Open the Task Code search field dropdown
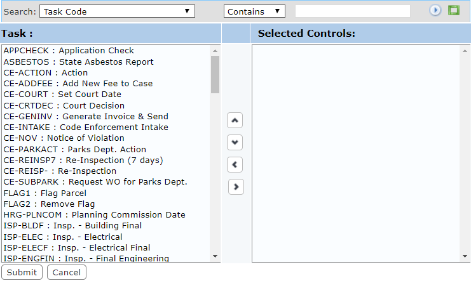 pos(117,11)
